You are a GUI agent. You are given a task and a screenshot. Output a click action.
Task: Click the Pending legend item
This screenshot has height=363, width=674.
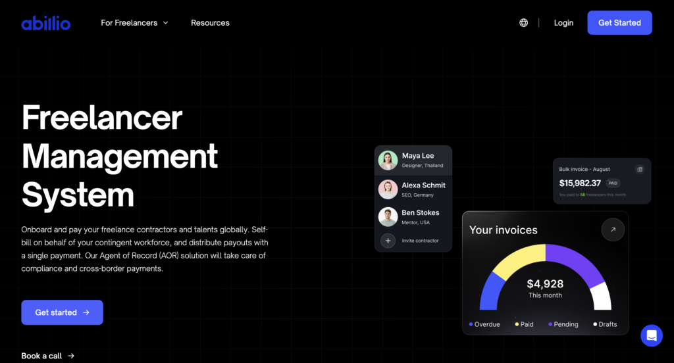563,324
